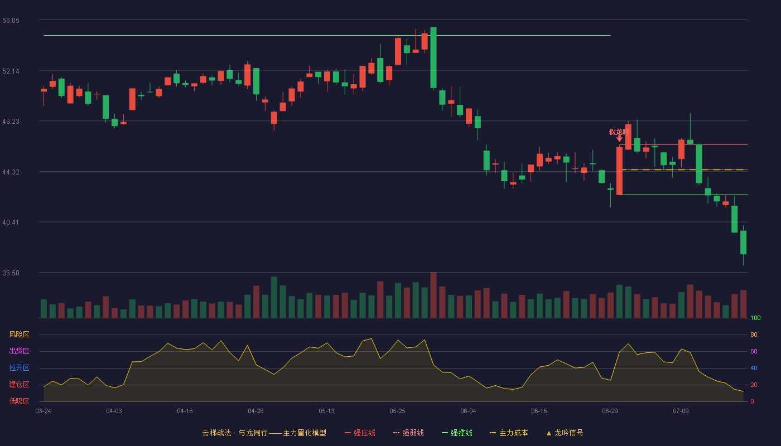Click the green 100 indicator axis value

pos(755,318)
